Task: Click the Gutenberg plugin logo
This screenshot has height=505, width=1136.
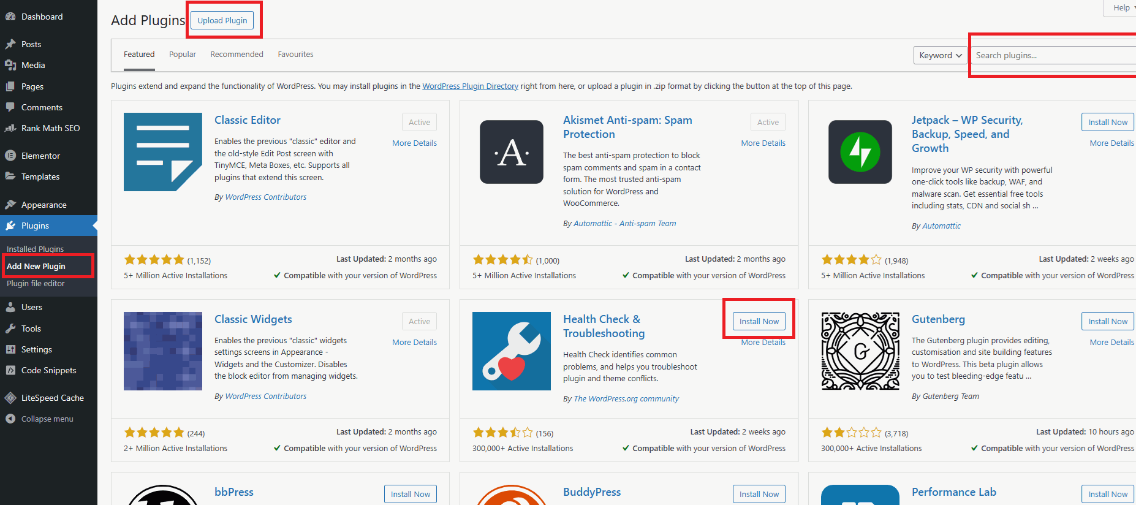Action: click(x=860, y=351)
